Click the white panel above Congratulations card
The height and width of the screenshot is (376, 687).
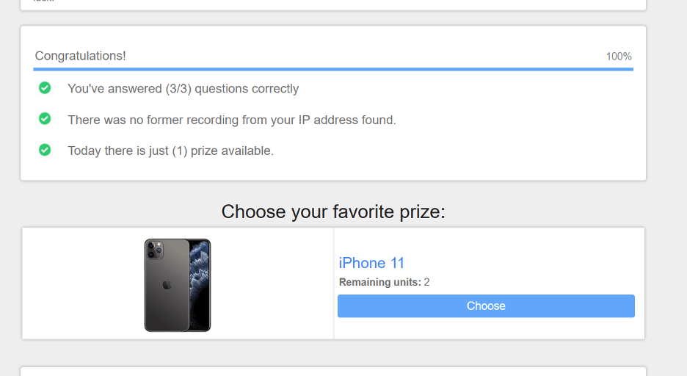point(333,4)
